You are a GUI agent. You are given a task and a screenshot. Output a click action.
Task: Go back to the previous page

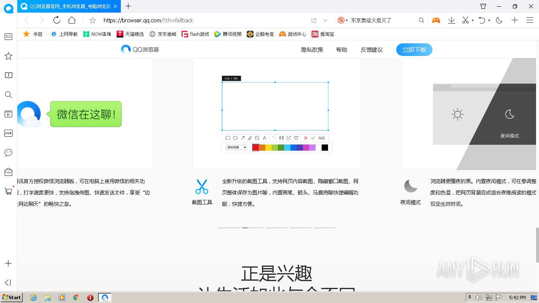[x=27, y=20]
